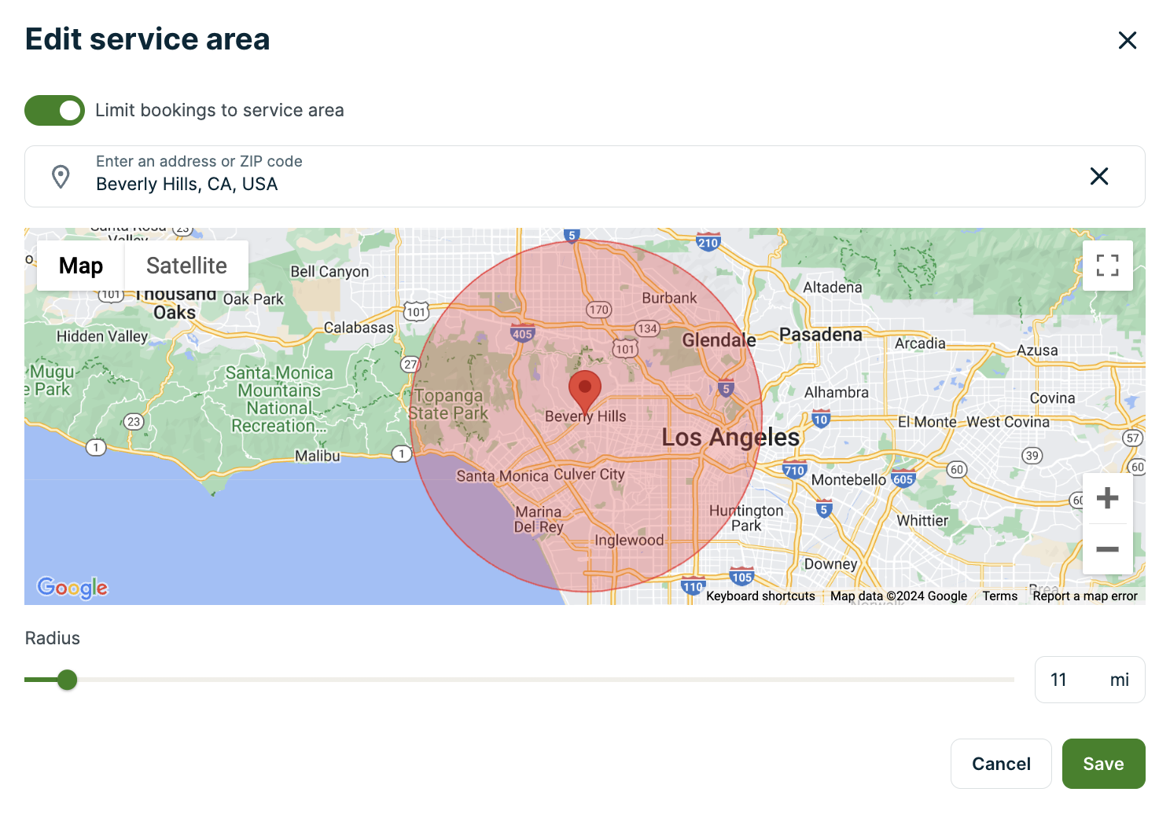Click the location pin icon in the address field
Viewport: 1170px width, 814px height.
(61, 177)
